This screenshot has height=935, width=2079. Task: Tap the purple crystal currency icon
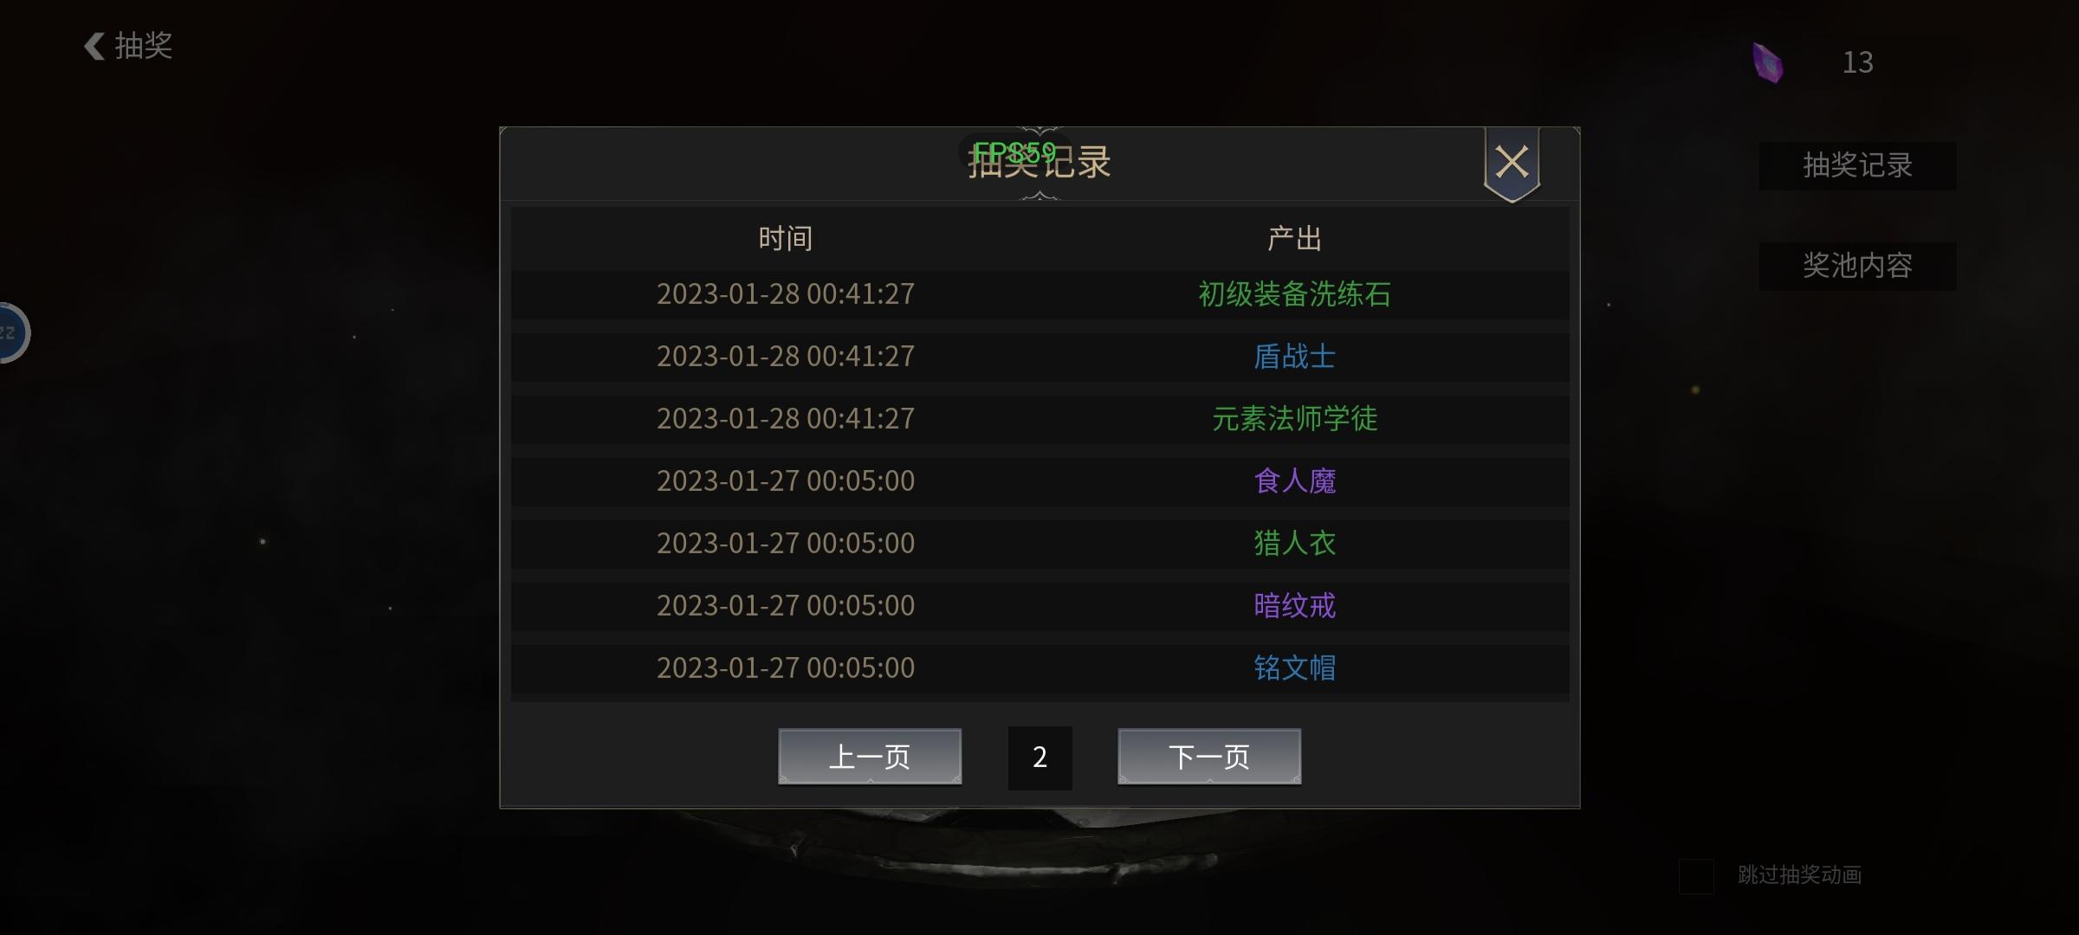coord(1767,62)
